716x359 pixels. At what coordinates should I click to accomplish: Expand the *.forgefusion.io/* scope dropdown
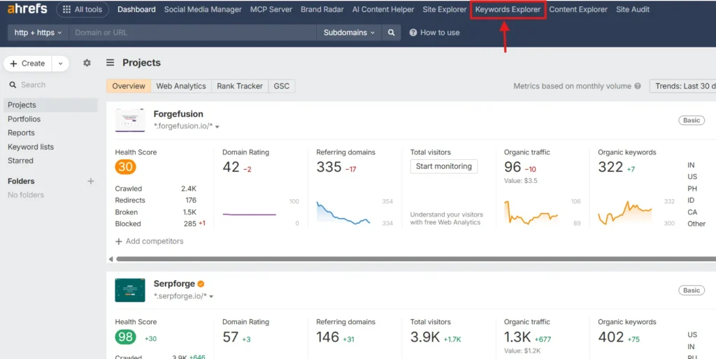point(186,126)
